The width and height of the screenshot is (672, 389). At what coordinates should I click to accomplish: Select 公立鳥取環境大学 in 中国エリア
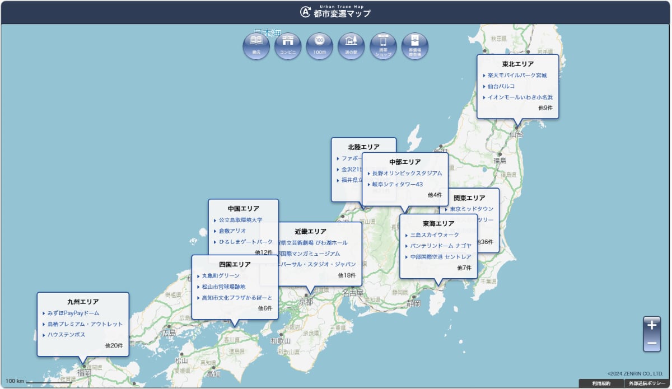[240, 220]
